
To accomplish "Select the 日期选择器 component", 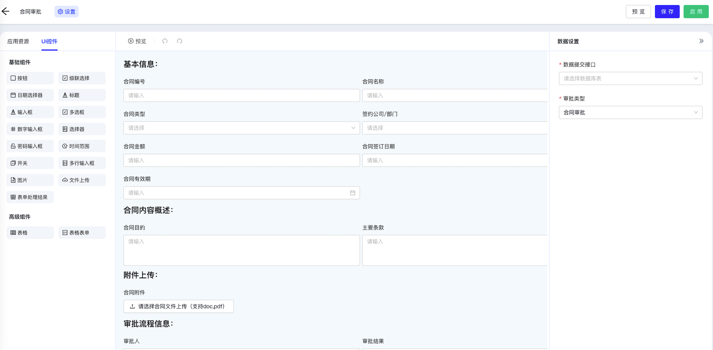I will tap(30, 95).
